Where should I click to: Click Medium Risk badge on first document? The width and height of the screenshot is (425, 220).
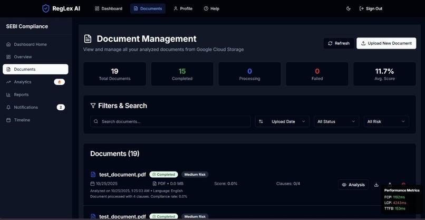(x=195, y=175)
